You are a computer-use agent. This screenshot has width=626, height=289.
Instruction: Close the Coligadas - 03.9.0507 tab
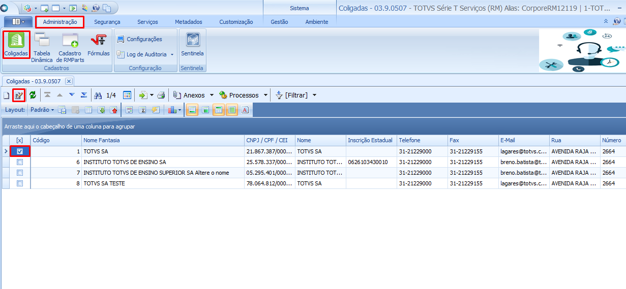(x=69, y=81)
